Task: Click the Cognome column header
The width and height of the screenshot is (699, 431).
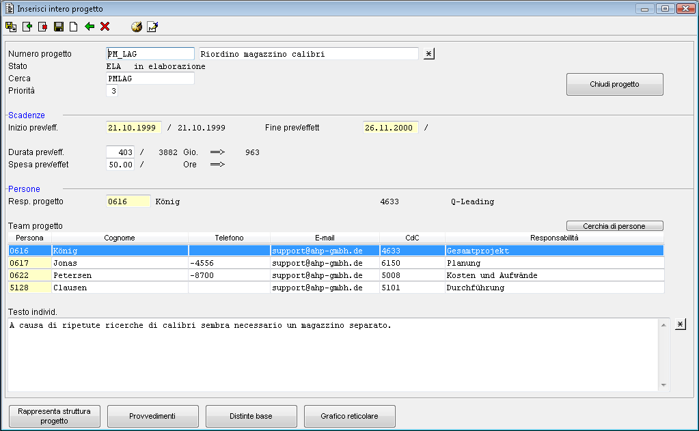Action: click(120, 238)
